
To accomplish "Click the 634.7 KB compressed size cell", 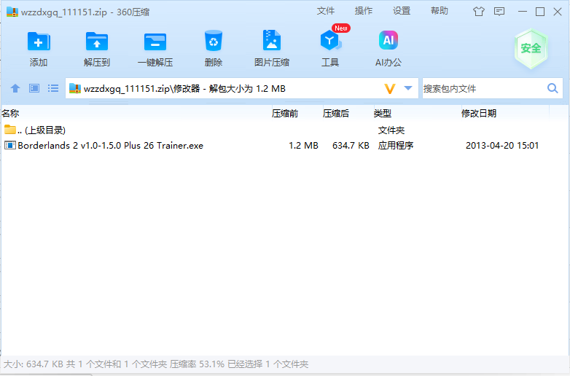I will click(351, 145).
